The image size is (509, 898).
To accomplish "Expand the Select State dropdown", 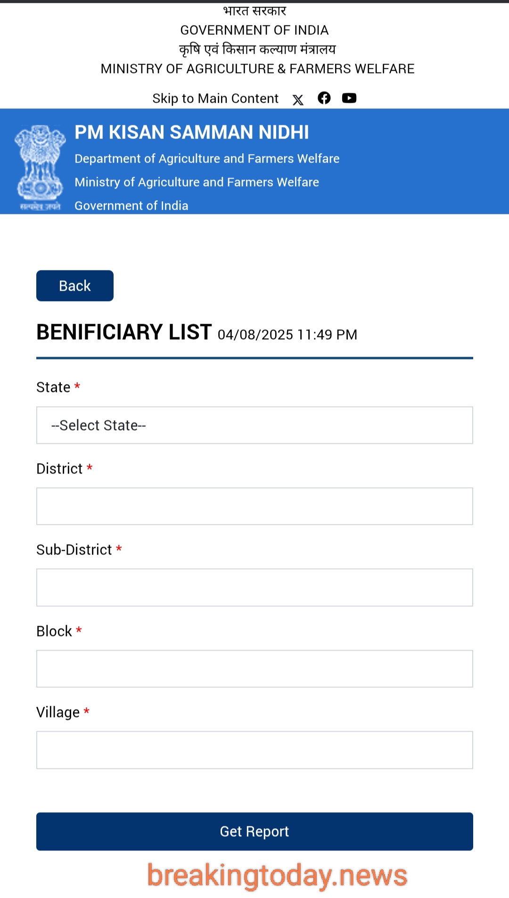I will point(254,425).
